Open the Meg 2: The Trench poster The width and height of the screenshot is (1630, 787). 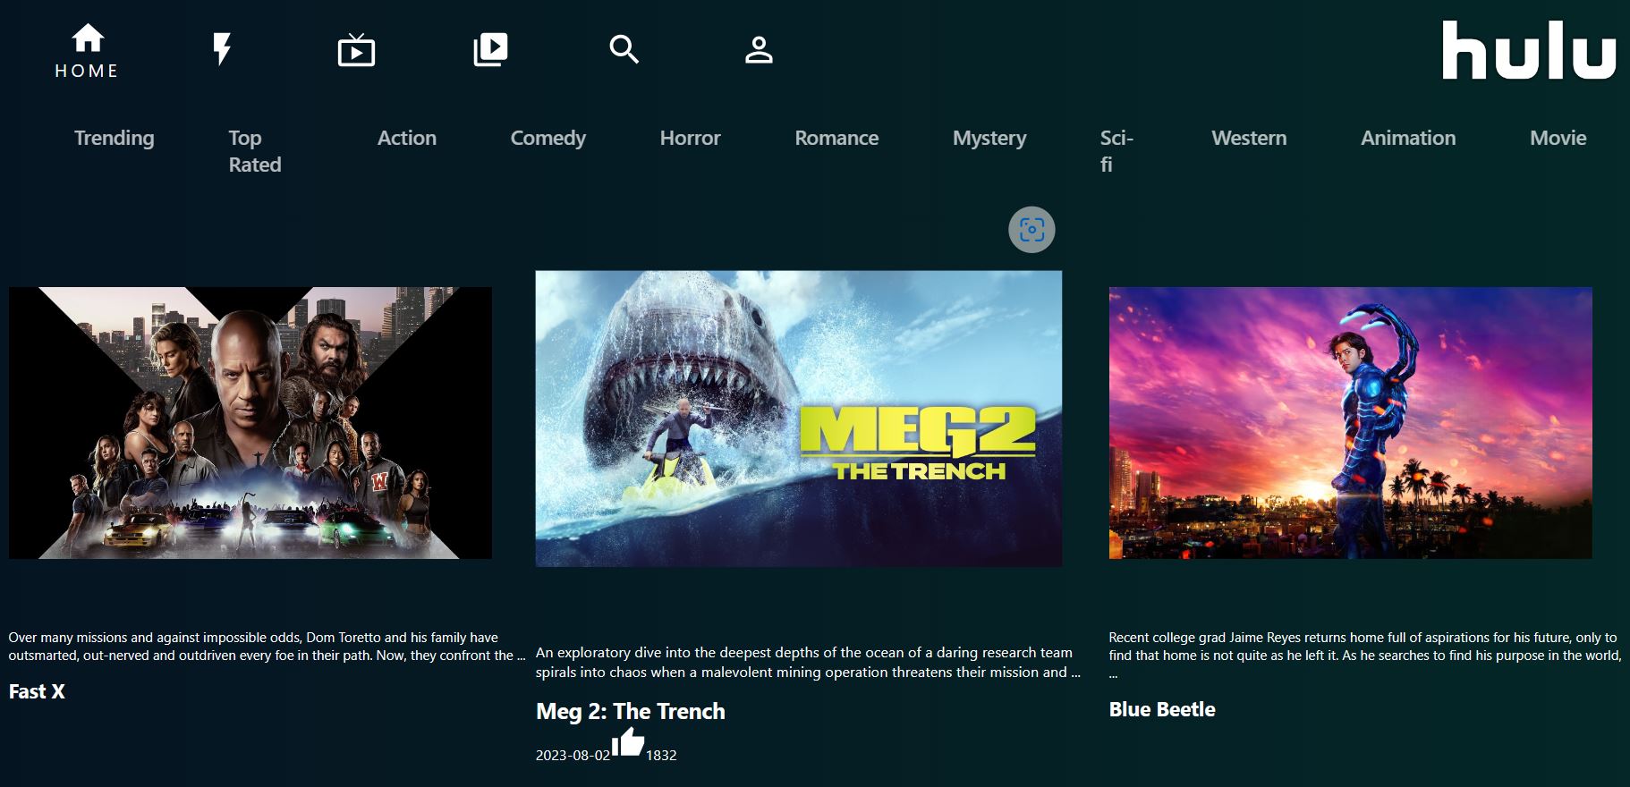click(799, 419)
